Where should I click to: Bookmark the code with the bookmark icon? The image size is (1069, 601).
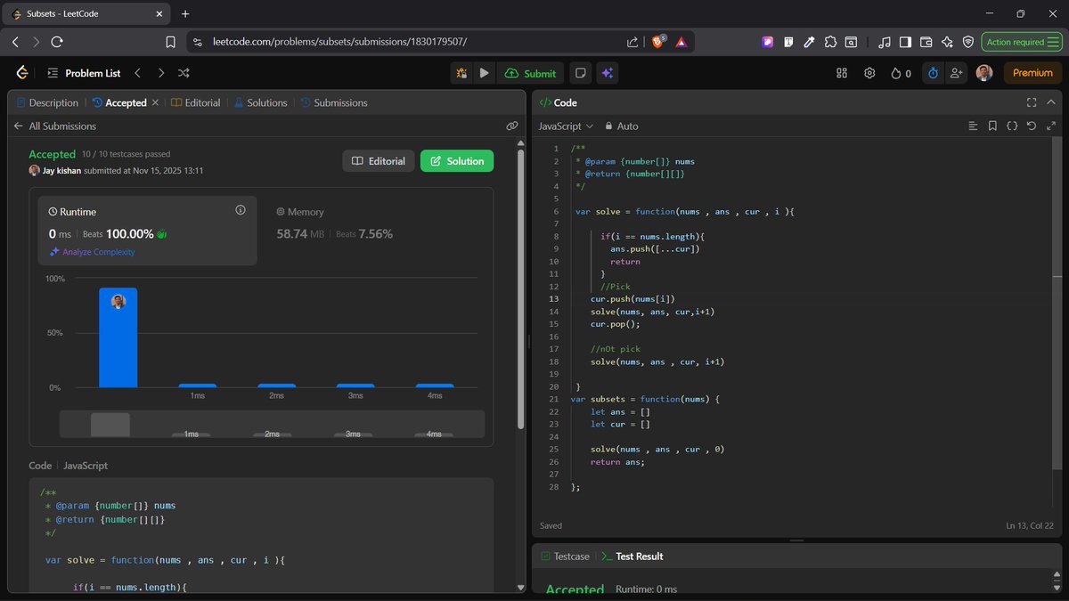pyautogui.click(x=992, y=126)
